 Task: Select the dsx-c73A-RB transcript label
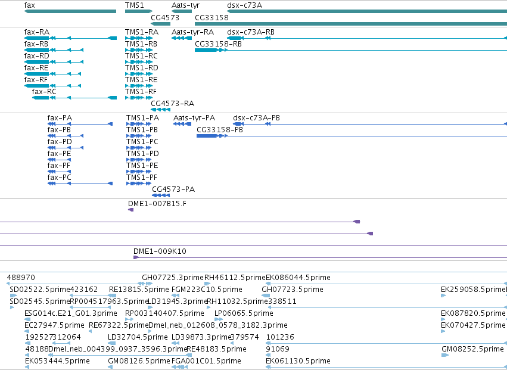point(251,32)
